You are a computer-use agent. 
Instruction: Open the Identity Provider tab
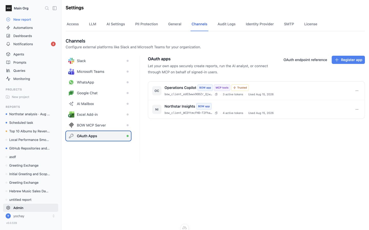pos(260,24)
